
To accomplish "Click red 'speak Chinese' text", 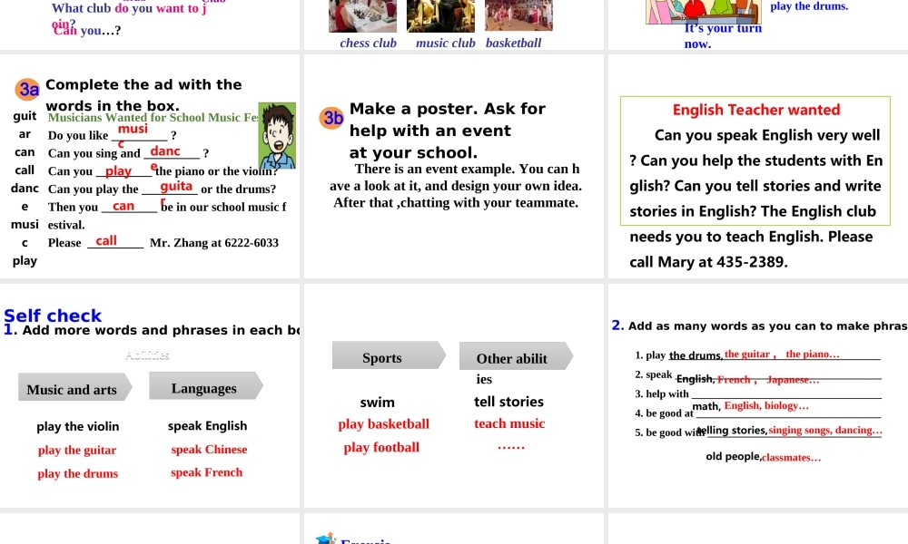I will (x=209, y=449).
